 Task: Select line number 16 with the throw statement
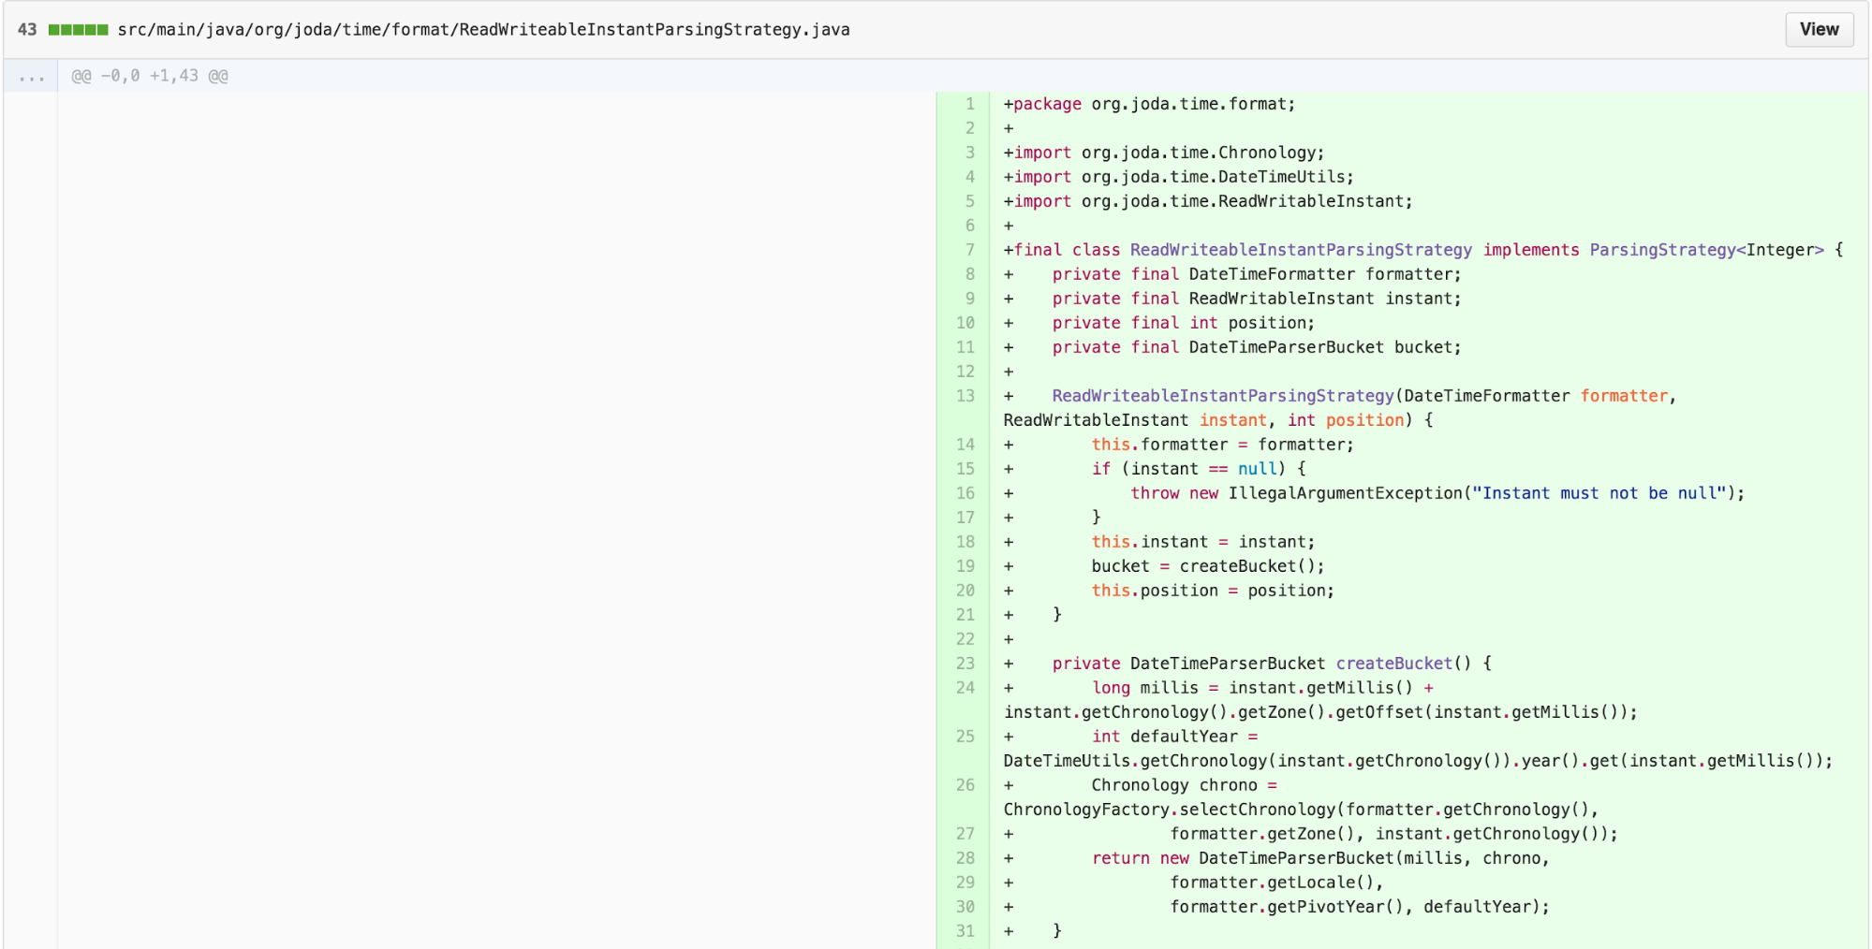coord(965,493)
